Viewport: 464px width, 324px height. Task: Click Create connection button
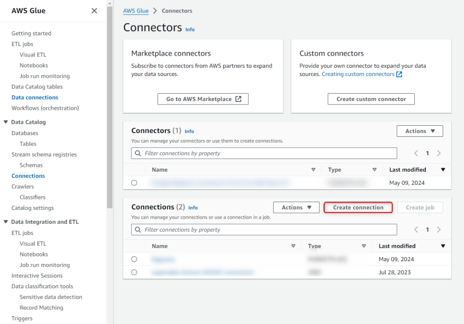point(358,207)
